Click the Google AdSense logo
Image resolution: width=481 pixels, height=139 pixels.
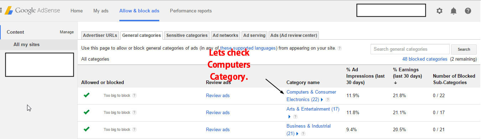pos(32,11)
